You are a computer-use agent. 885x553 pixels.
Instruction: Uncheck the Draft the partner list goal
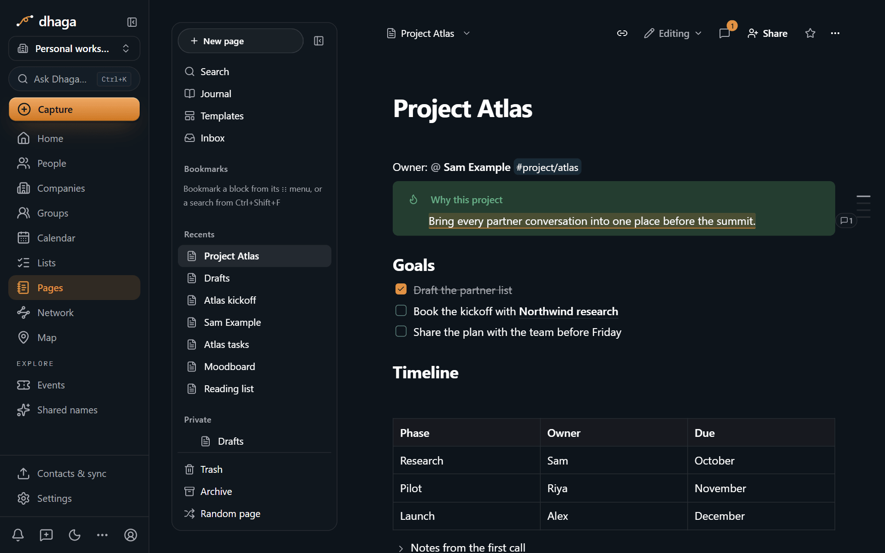(401, 289)
